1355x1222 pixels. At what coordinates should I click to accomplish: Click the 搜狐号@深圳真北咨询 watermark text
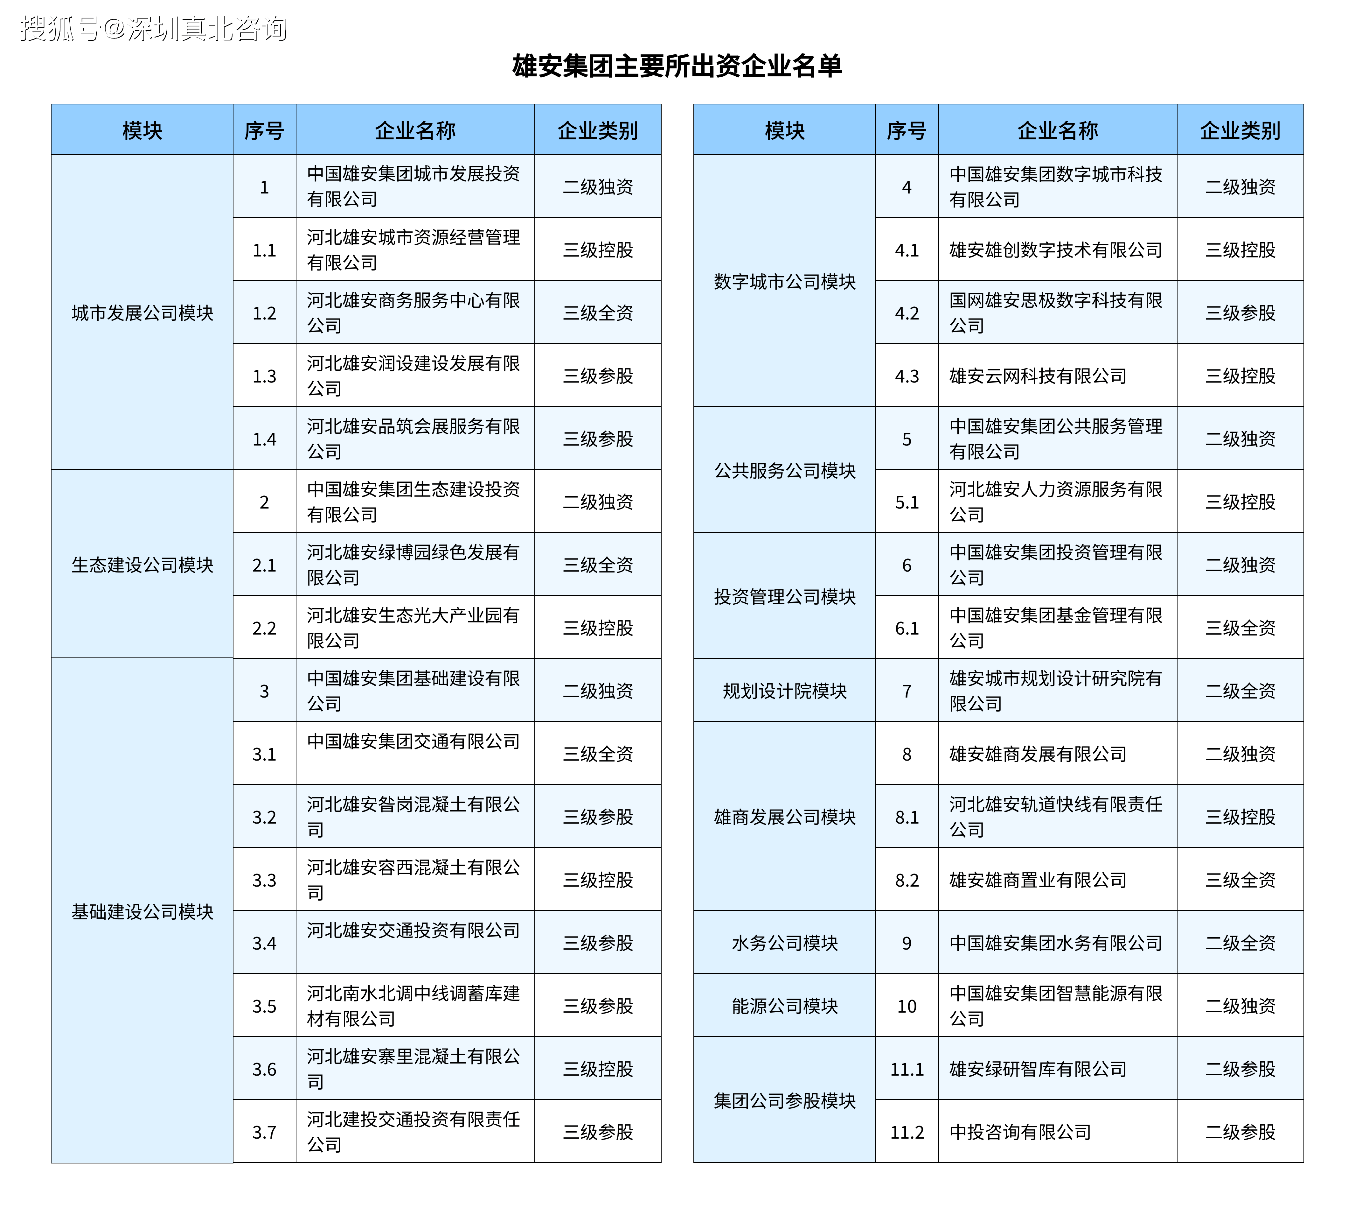click(154, 29)
